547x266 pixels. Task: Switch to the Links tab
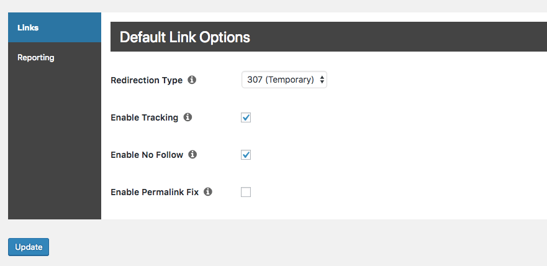[54, 27]
